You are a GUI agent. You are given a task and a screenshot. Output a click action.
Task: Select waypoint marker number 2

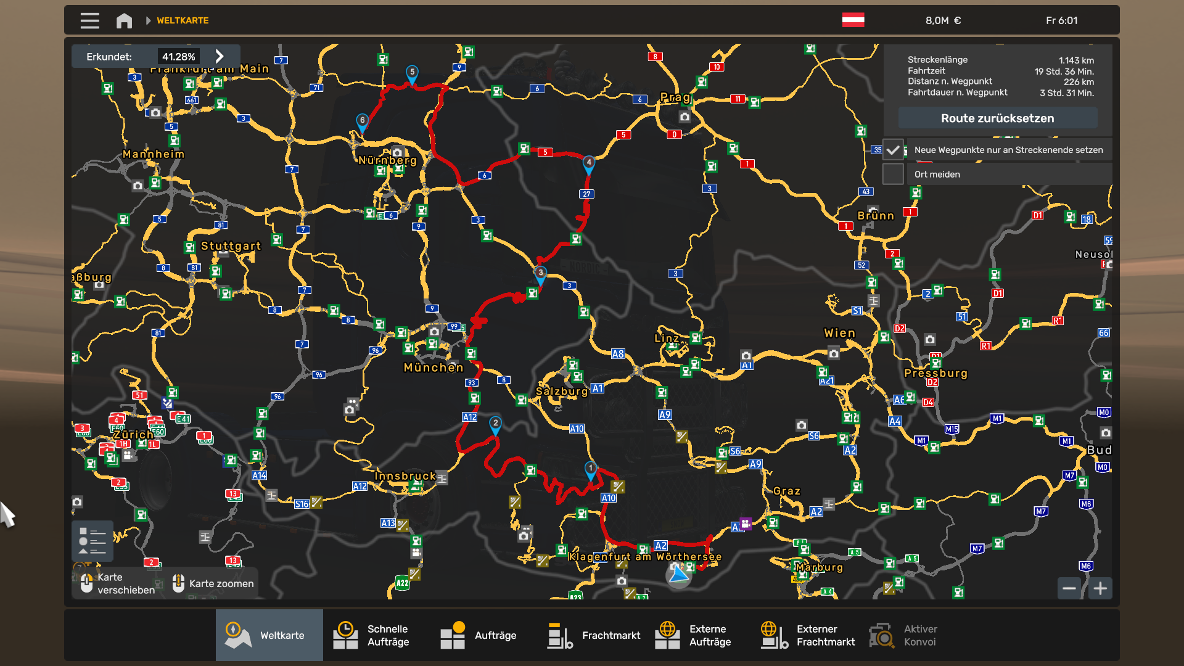[495, 424]
